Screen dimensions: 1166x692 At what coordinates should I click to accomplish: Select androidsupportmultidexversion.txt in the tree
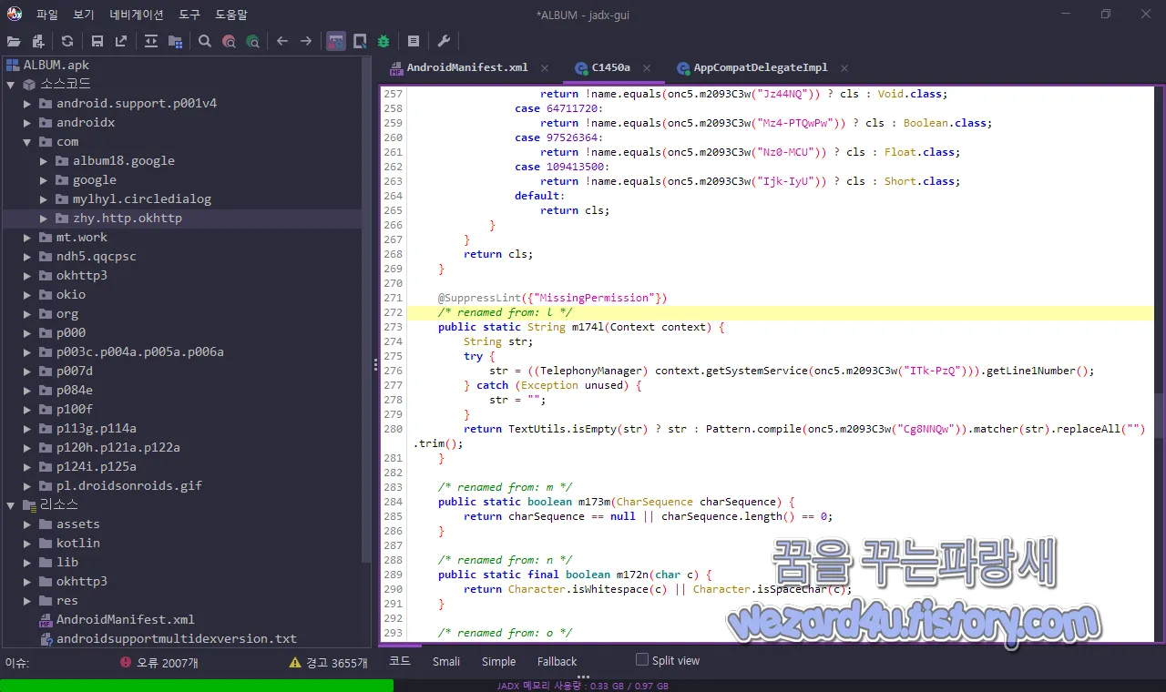[168, 638]
